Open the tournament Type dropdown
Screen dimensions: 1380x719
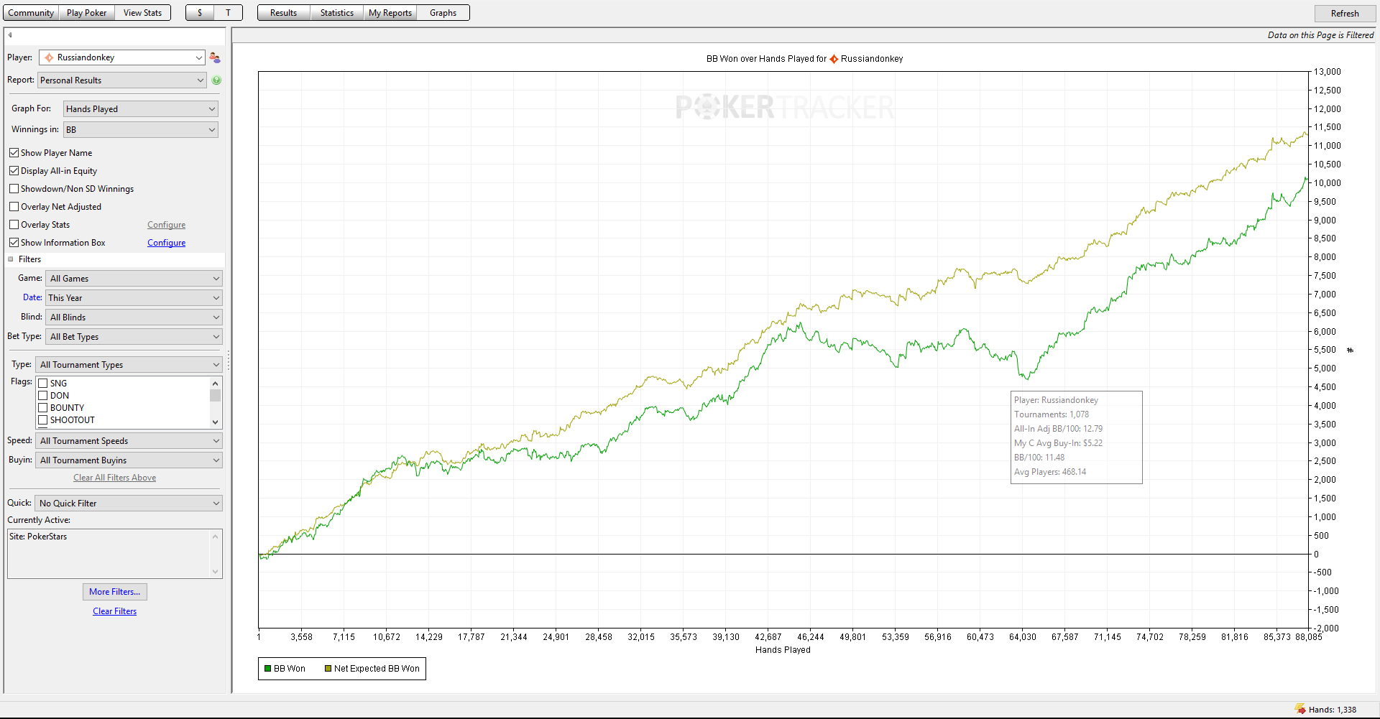tap(129, 365)
